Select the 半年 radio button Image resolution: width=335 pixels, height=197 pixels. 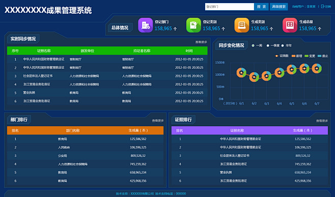pos(283,45)
